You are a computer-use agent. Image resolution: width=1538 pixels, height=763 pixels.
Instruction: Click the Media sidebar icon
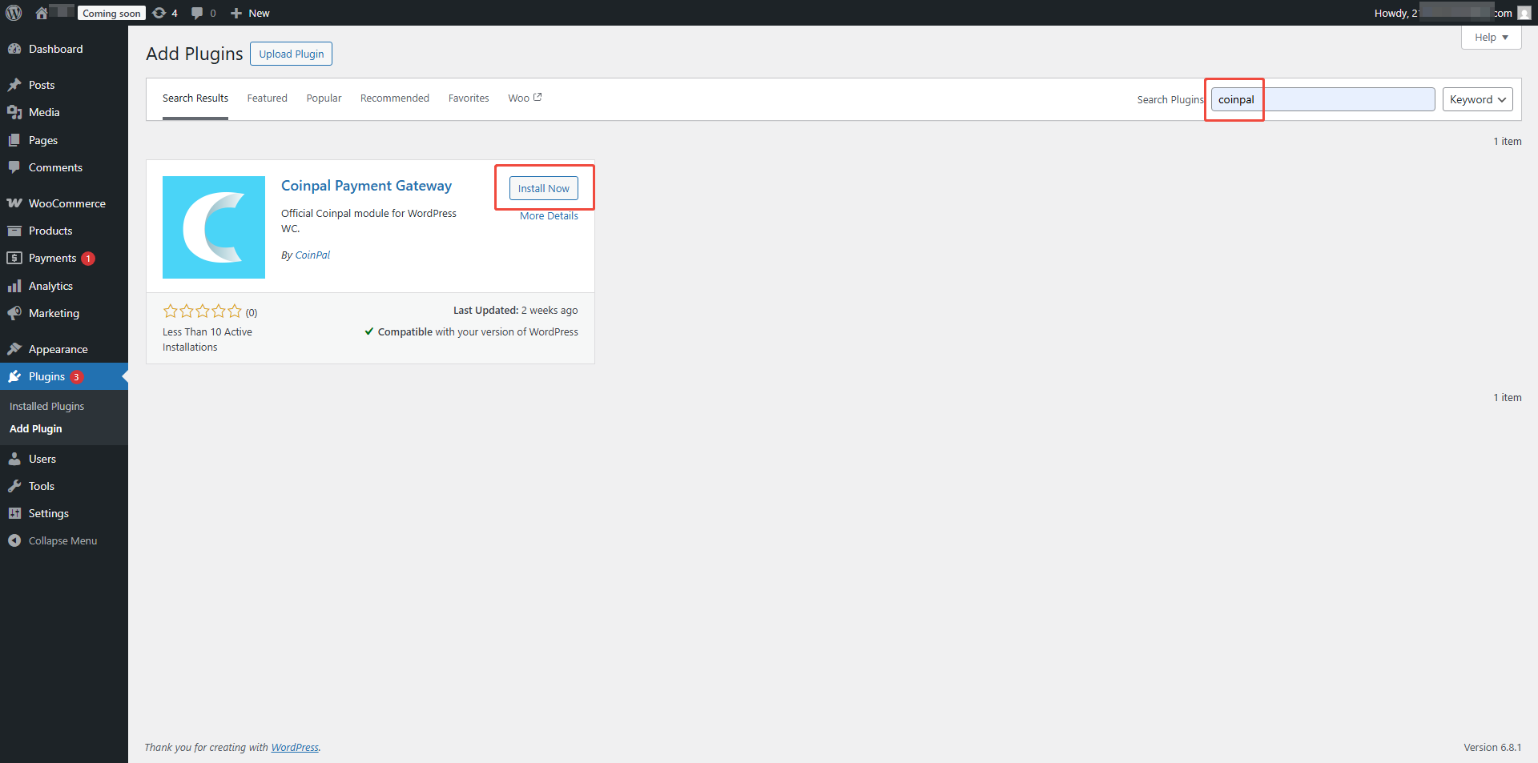point(14,112)
